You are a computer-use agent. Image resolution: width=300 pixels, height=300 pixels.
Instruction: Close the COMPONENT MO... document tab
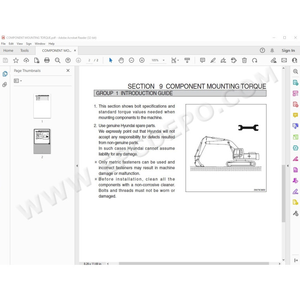pos(75,51)
